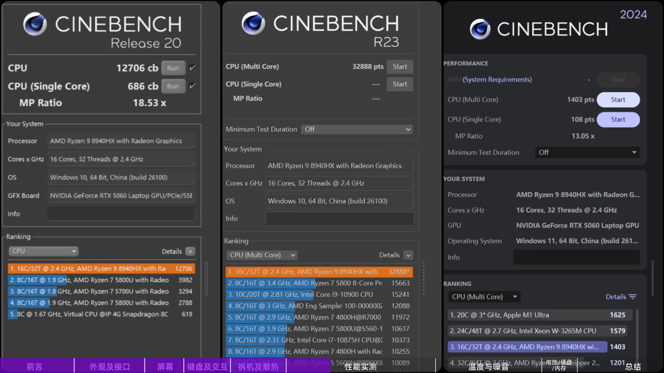Viewport: 664px width, 373px height.
Task: Open Minimum Test Duration dropdown in R23
Action: tap(357, 129)
